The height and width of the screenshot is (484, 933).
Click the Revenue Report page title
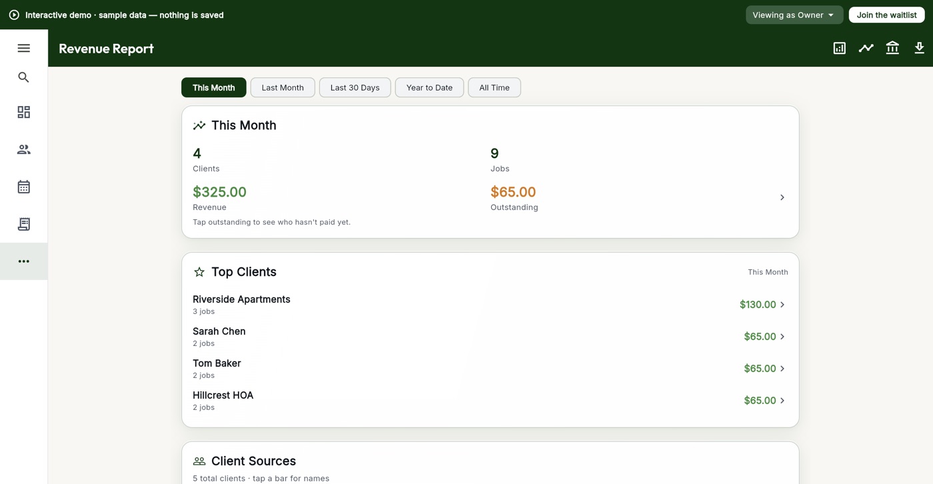(106, 48)
